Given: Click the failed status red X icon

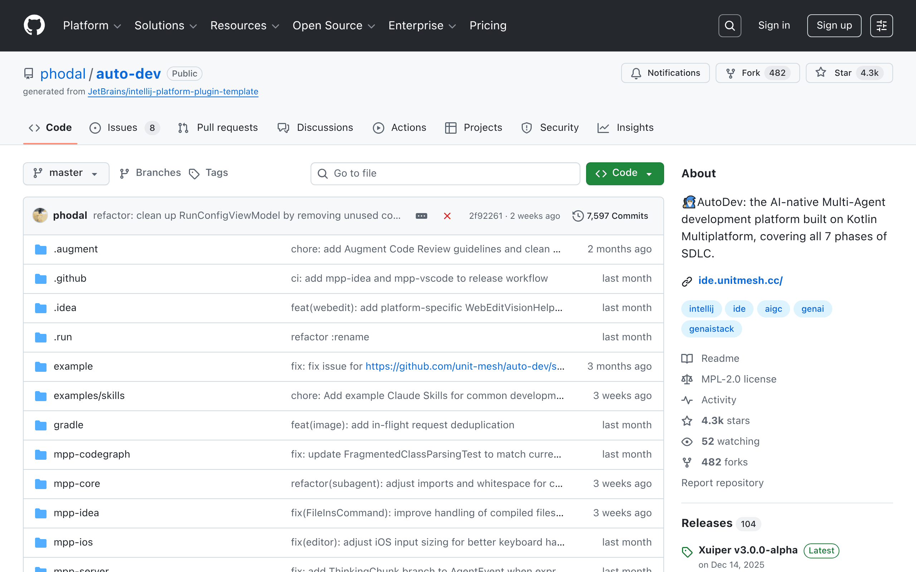Looking at the screenshot, I should pyautogui.click(x=447, y=216).
